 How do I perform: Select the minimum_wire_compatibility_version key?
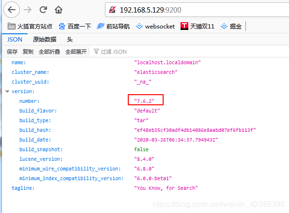(70, 169)
